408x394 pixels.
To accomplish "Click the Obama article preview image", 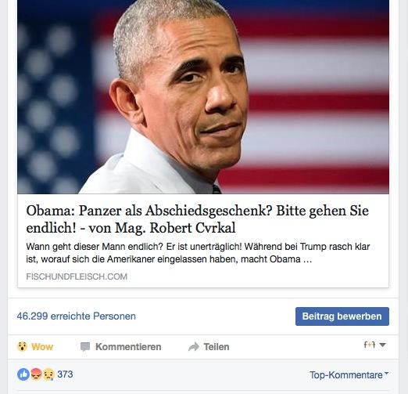I will coord(203,97).
